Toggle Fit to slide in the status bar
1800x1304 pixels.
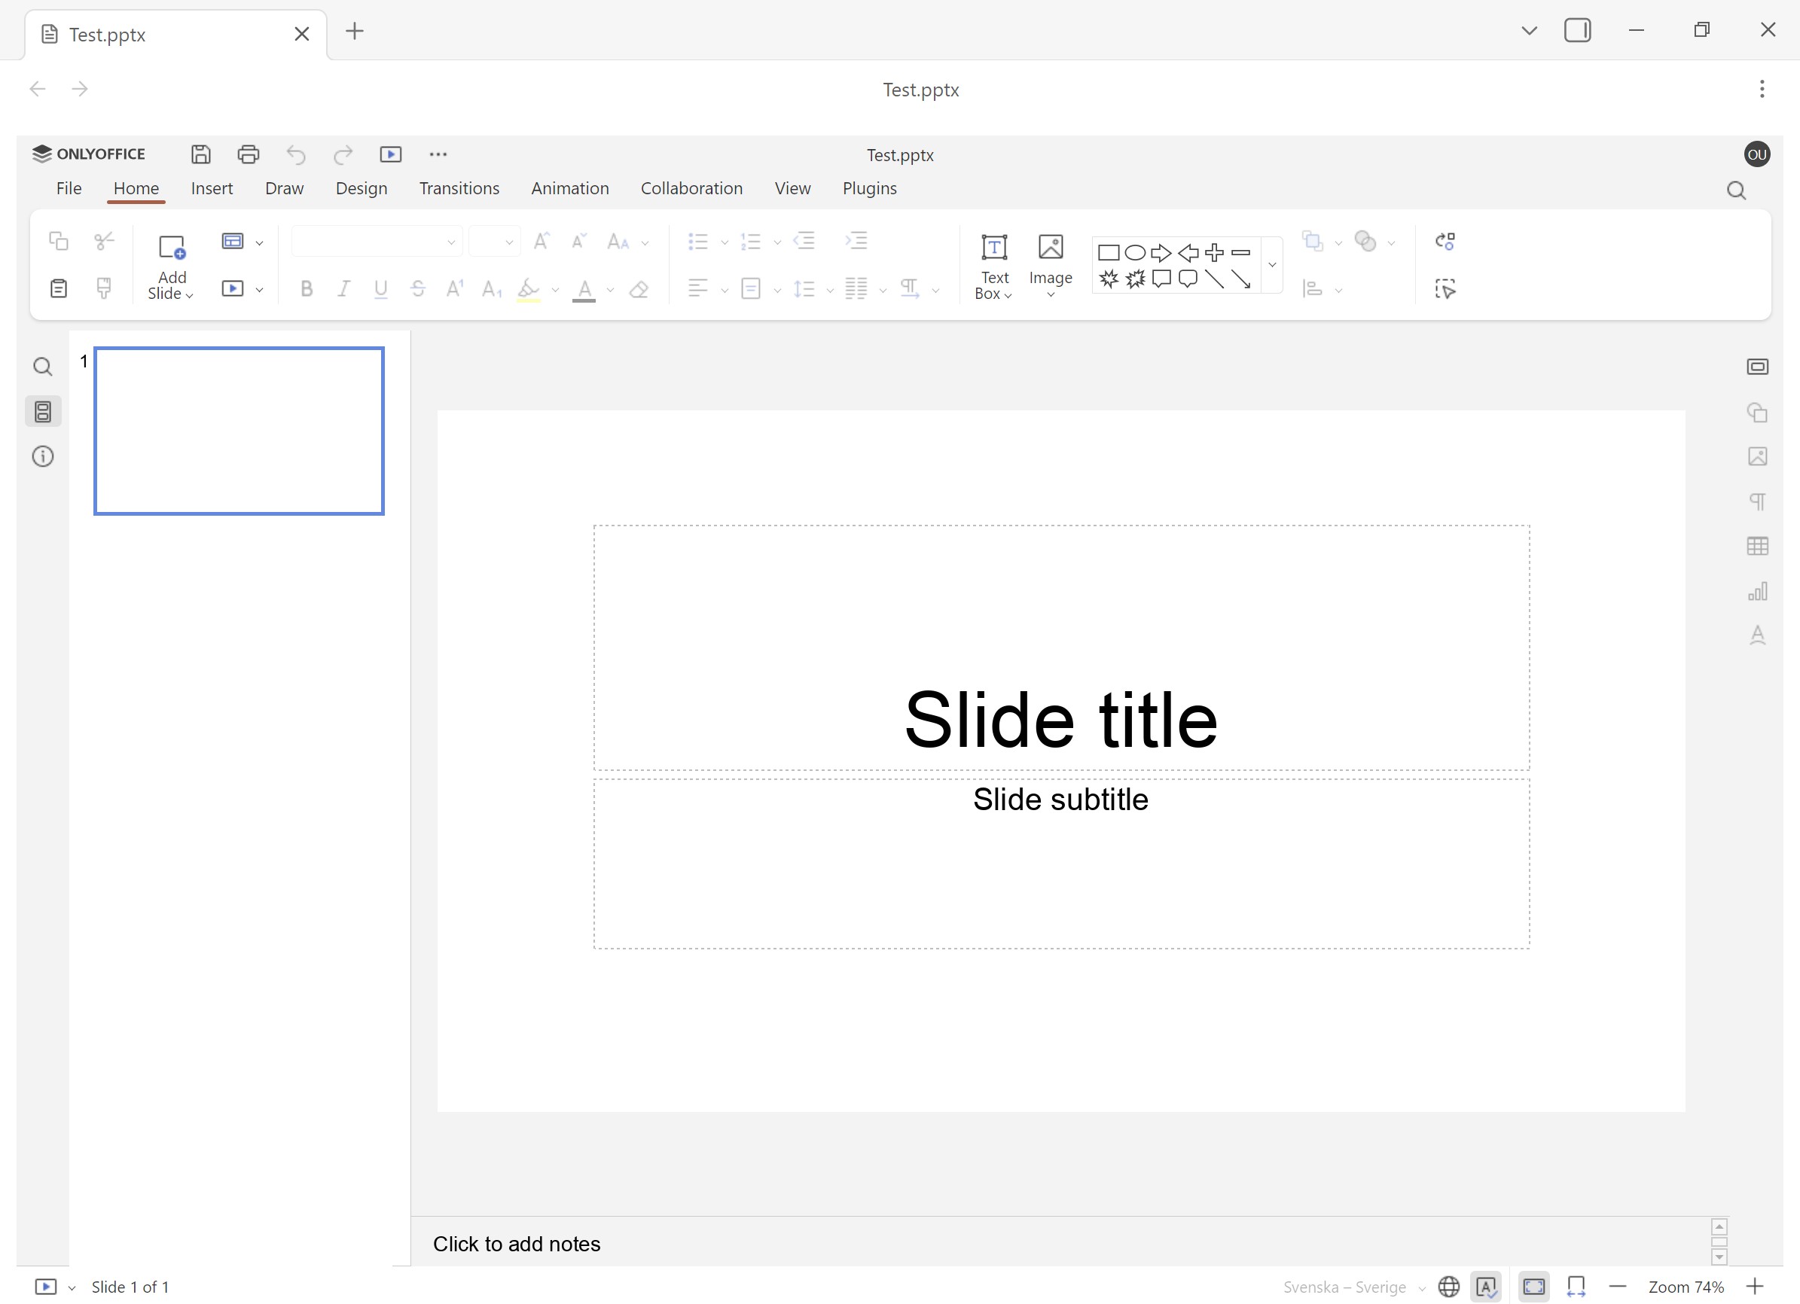click(1533, 1287)
